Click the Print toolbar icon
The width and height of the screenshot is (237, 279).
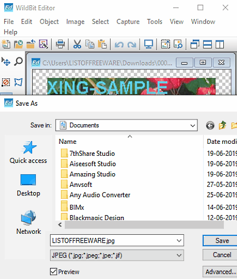60,44
